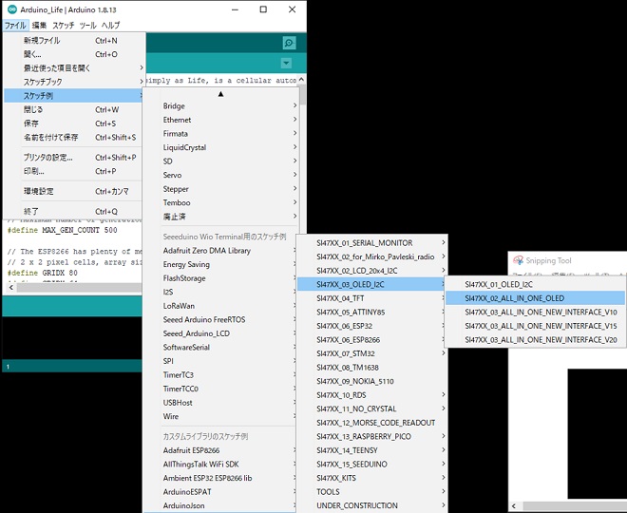Open the 編集 menu
This screenshot has height=513, width=627.
click(39, 26)
